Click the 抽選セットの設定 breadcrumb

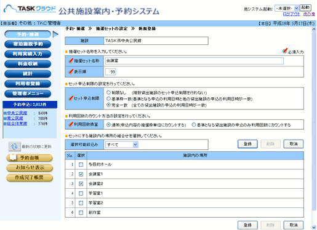(x=112, y=28)
